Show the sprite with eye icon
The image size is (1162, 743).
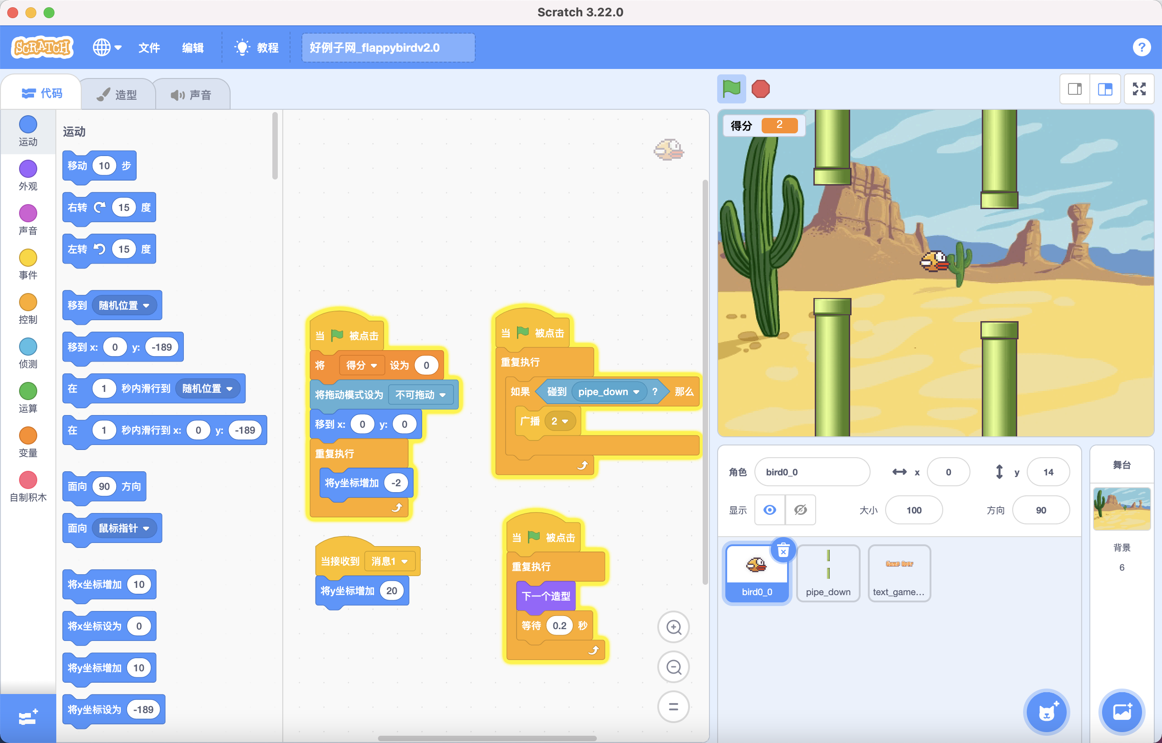(770, 510)
